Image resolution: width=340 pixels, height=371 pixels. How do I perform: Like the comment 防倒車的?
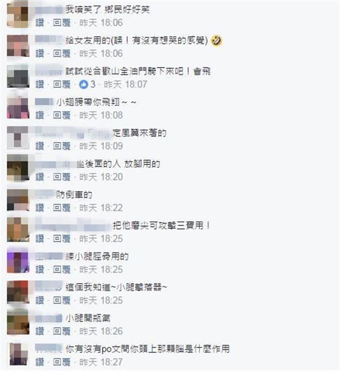tap(40, 208)
